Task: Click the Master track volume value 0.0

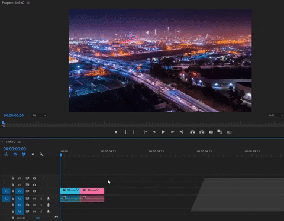Action: (38, 218)
